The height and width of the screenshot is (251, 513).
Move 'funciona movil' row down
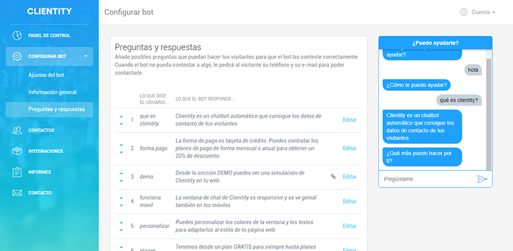121,206
